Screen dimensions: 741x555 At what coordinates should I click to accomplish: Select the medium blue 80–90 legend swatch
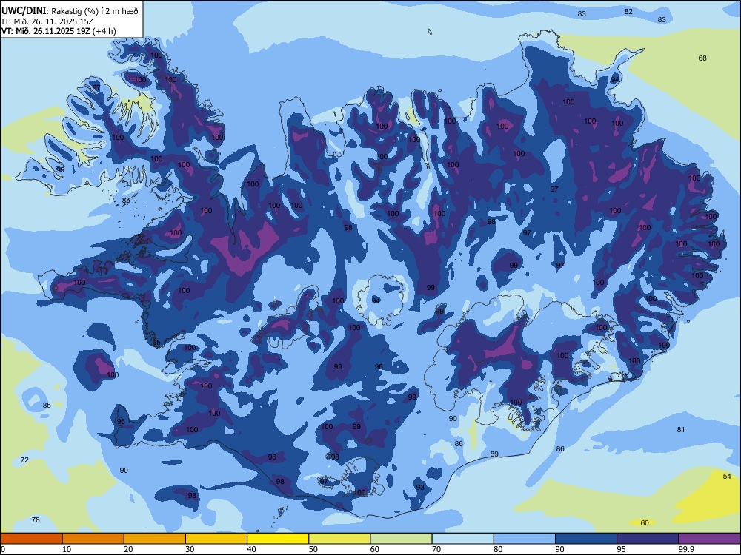coord(525,539)
